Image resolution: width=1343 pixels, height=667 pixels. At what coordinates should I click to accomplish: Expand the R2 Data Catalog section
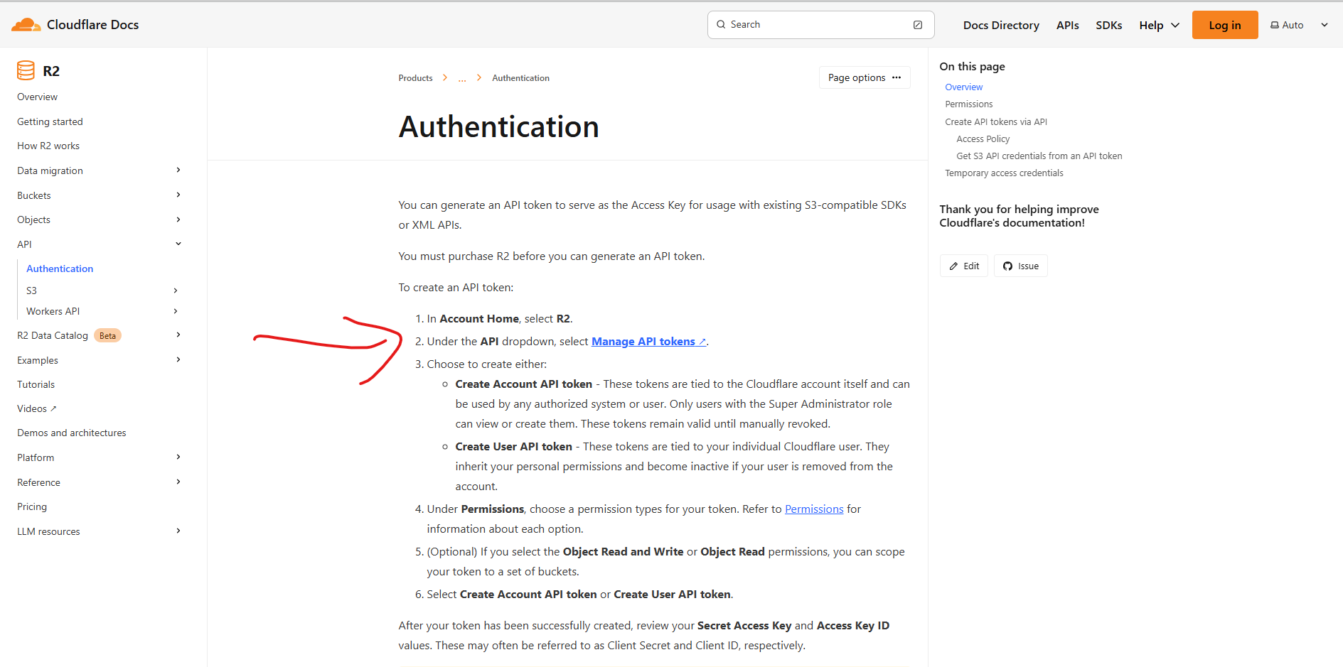pyautogui.click(x=178, y=335)
